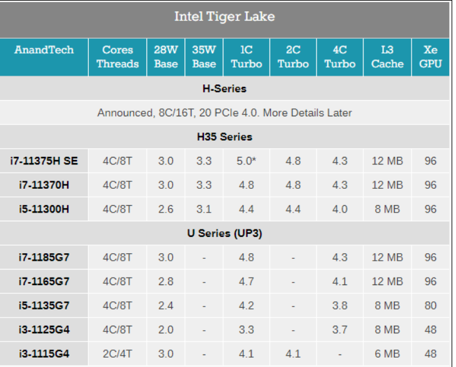Click the 28W Base column header
The image size is (456, 367).
coord(166,57)
